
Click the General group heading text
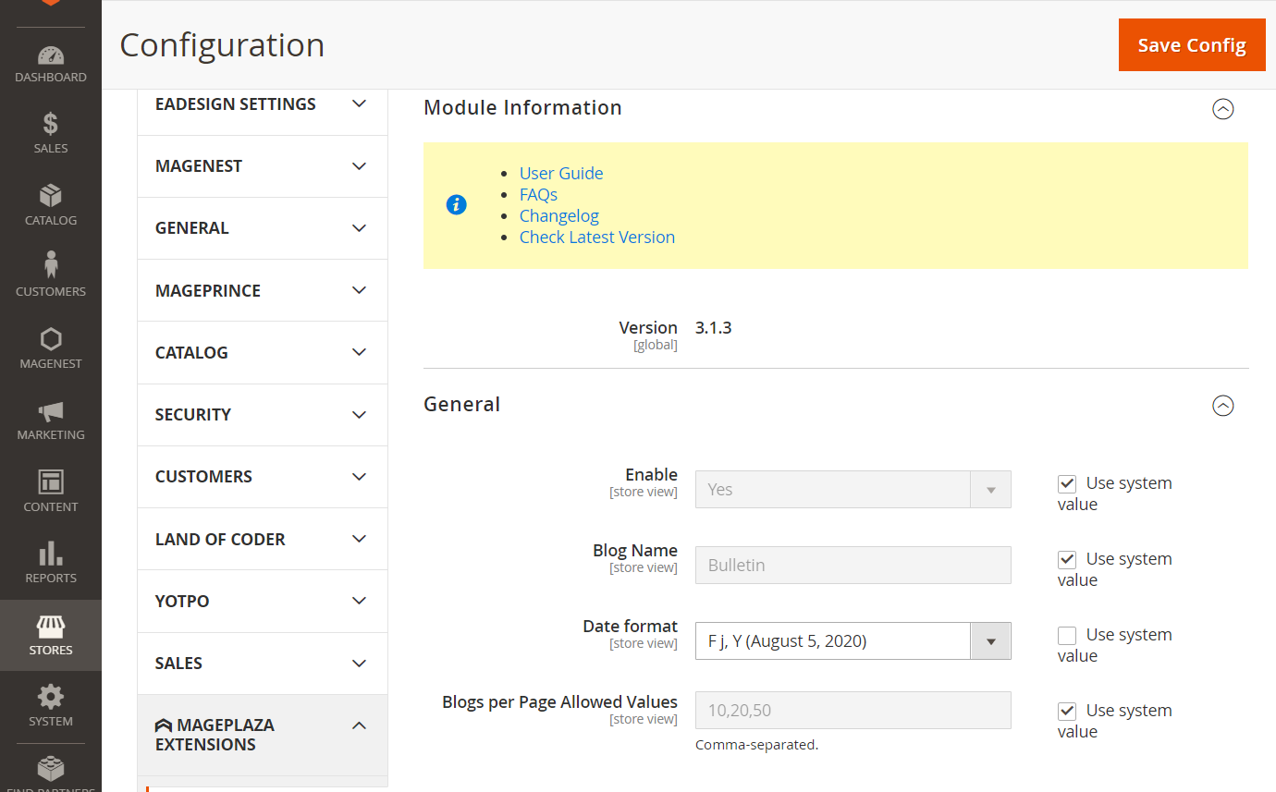coord(461,404)
